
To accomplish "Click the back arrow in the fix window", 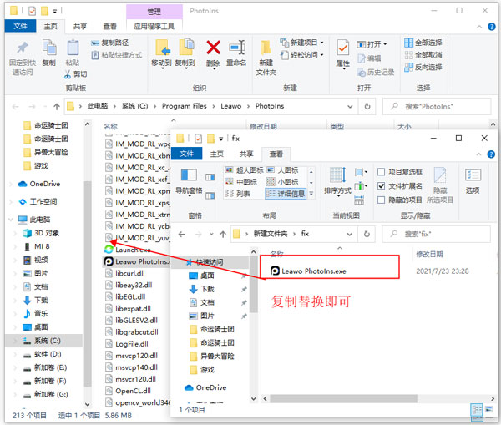I will (182, 235).
